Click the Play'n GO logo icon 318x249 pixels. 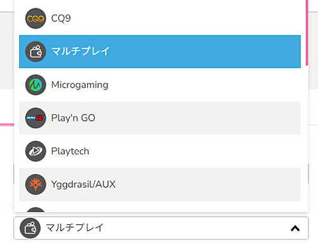coord(36,118)
